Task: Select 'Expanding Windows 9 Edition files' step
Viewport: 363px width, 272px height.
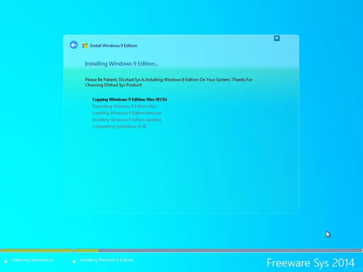Action: (124, 106)
